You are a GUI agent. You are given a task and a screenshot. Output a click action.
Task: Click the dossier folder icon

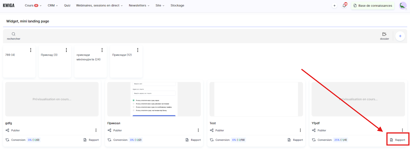click(384, 34)
